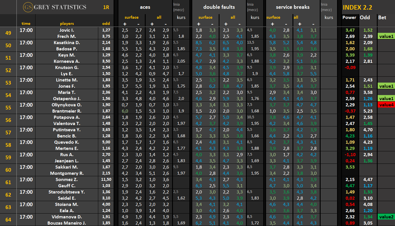Select player Montgomery R.
The image size is (395, 226).
pyautogui.click(x=67, y=173)
